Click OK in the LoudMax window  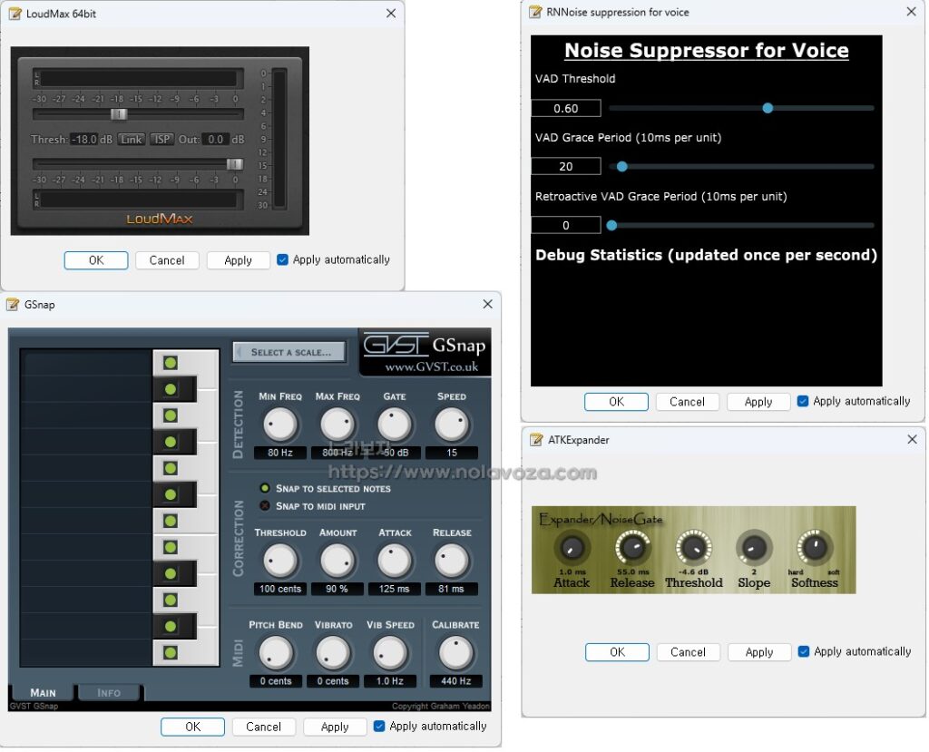pos(96,260)
